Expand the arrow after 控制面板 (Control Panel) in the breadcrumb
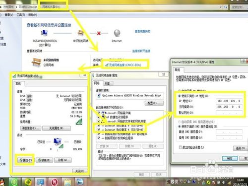Viewport: 248px width, 186px height. [x=16, y=7]
